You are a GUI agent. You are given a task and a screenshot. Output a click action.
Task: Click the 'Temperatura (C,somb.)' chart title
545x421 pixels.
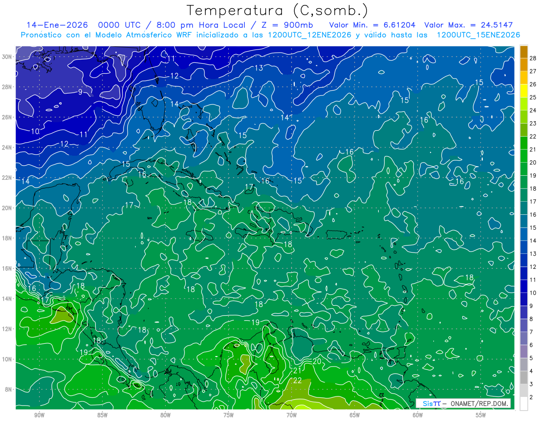277,10
